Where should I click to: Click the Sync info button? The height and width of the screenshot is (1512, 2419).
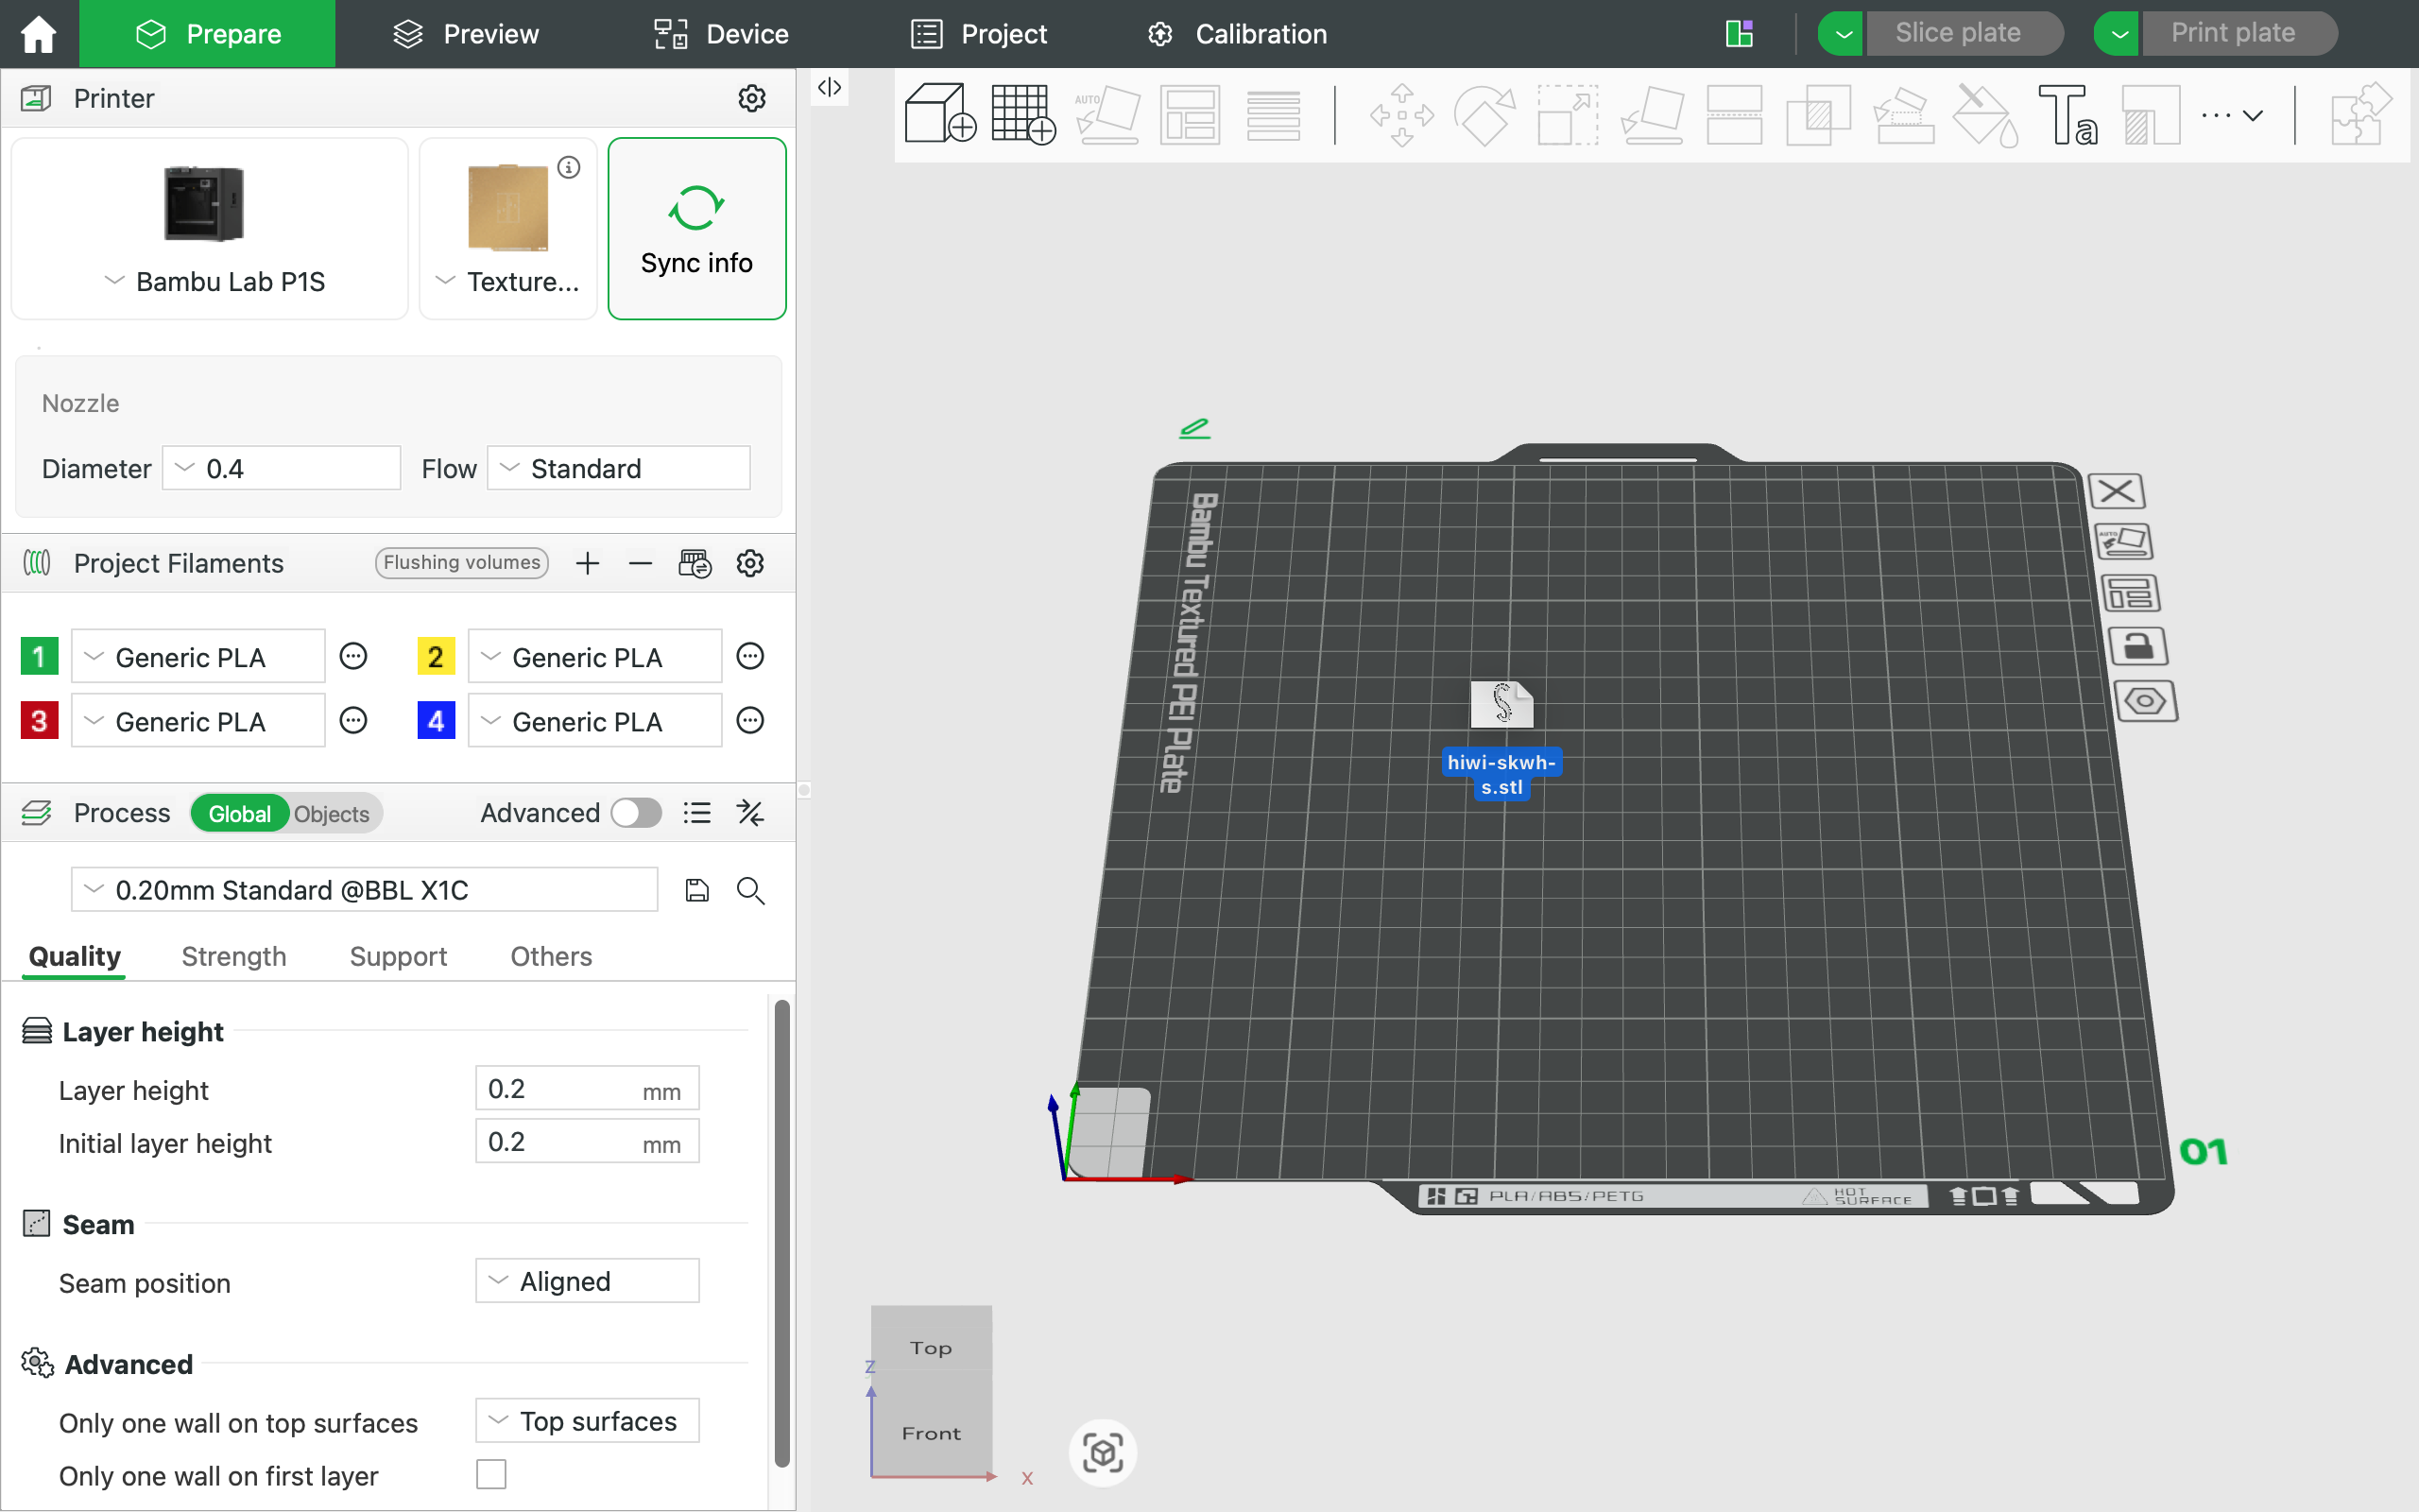tap(696, 229)
